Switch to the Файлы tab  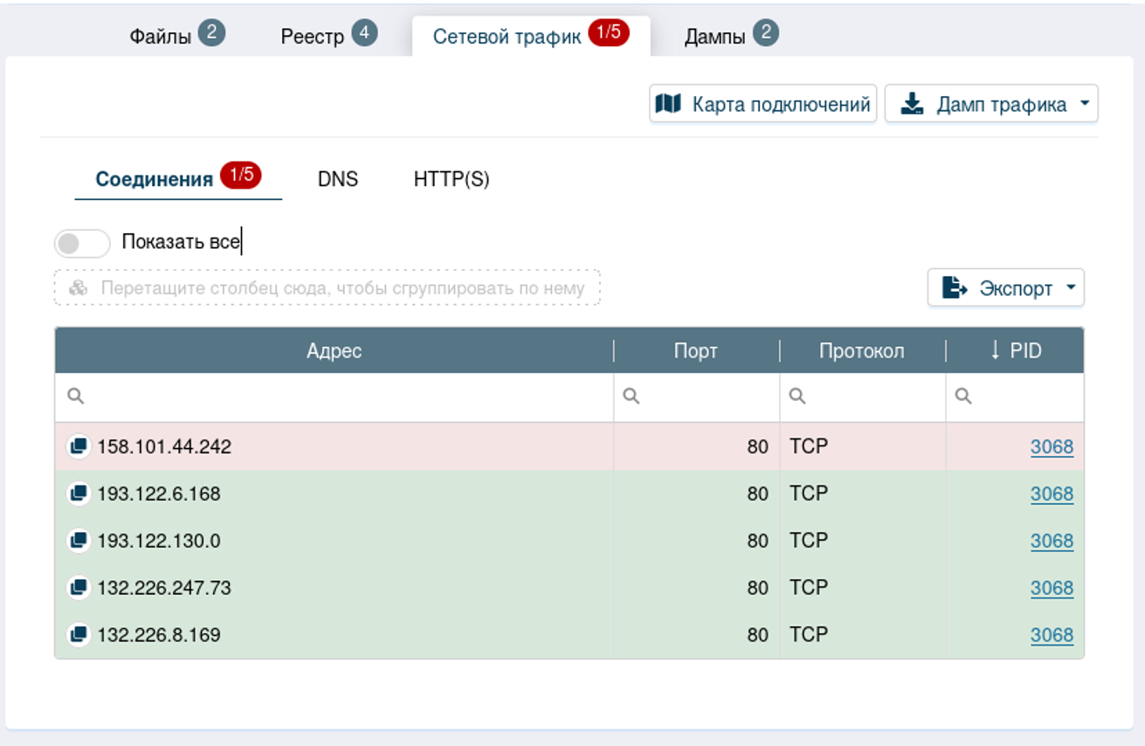161,37
